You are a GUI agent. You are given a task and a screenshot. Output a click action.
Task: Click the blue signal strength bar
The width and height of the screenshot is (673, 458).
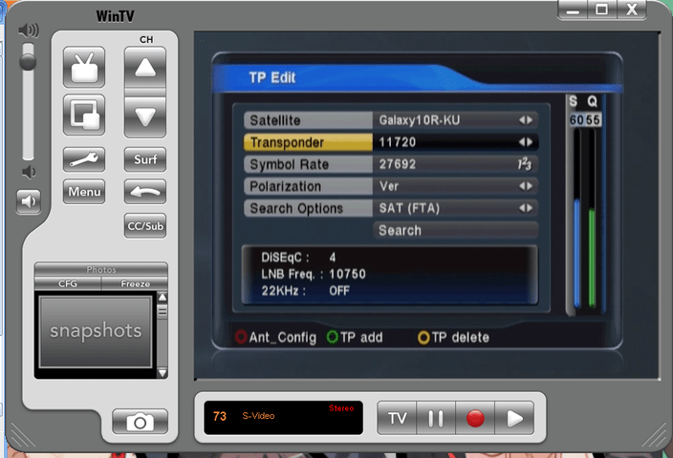click(x=577, y=253)
